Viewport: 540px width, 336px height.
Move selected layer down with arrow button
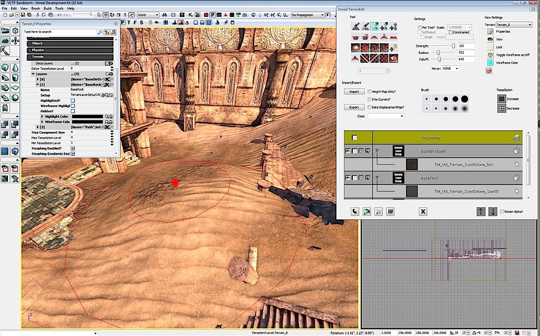[x=493, y=212]
